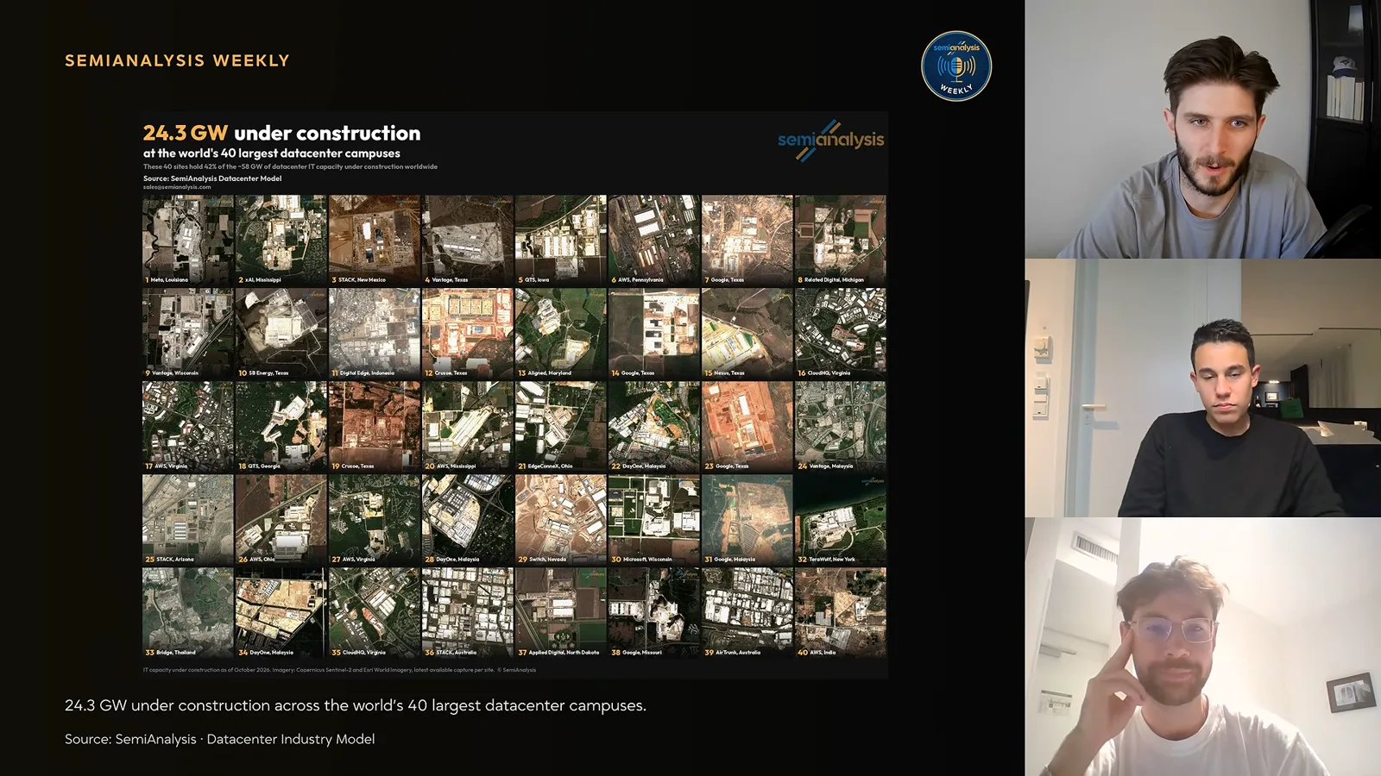Screen dimensions: 1381x776
Task: Open the Crusoe, Texas image numbered 12
Action: pyautogui.click(x=468, y=333)
